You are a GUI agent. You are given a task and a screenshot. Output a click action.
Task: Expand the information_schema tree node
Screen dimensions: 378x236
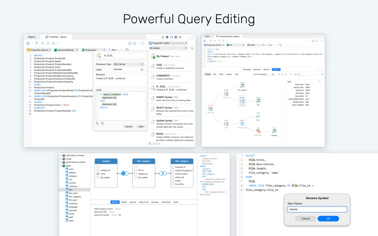coord(61,156)
